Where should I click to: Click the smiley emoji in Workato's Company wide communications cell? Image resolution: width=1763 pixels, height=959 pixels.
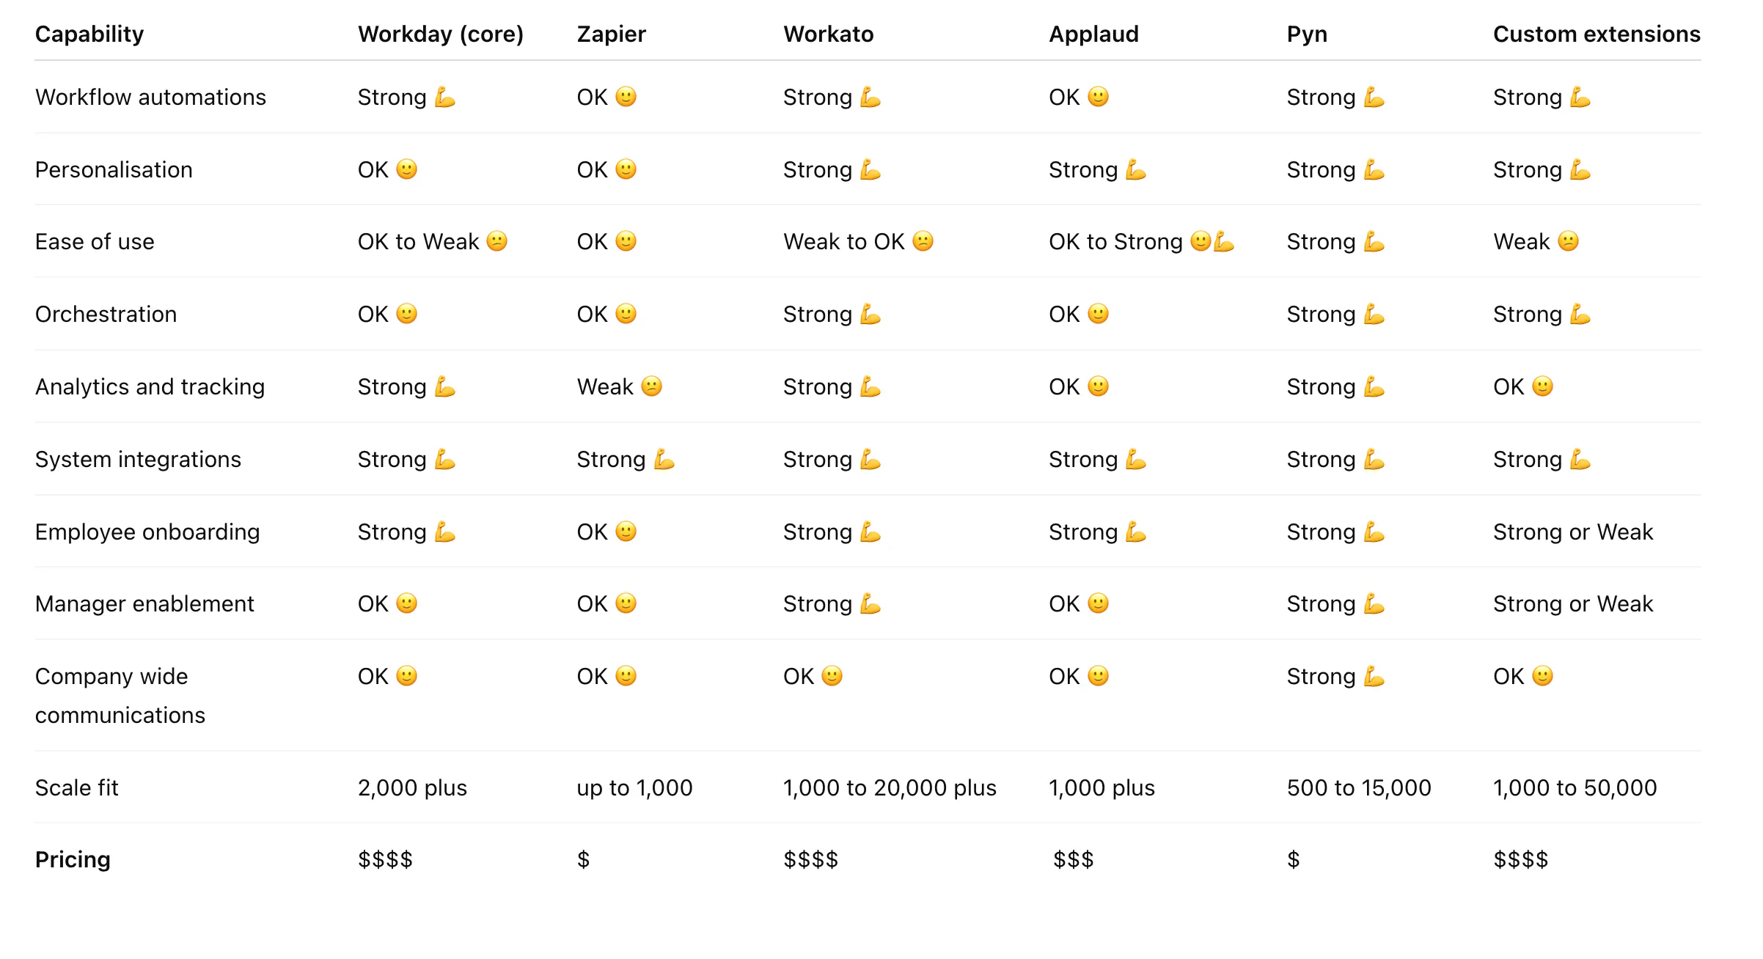tap(832, 676)
